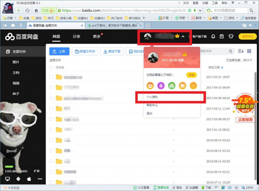Click the cloud icon in tab bar

13,25
